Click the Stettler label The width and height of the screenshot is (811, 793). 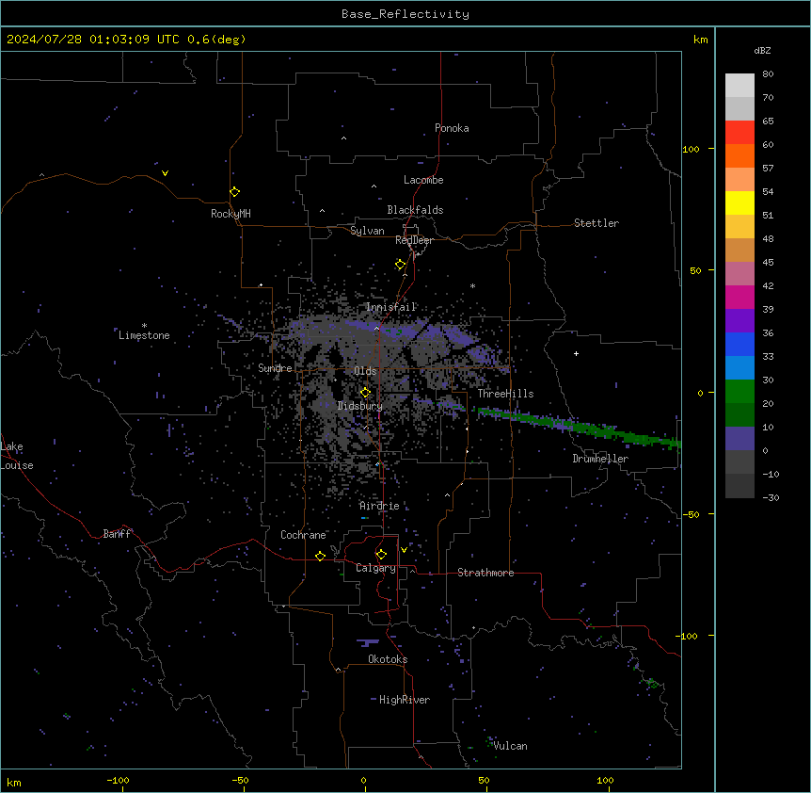pyautogui.click(x=596, y=223)
